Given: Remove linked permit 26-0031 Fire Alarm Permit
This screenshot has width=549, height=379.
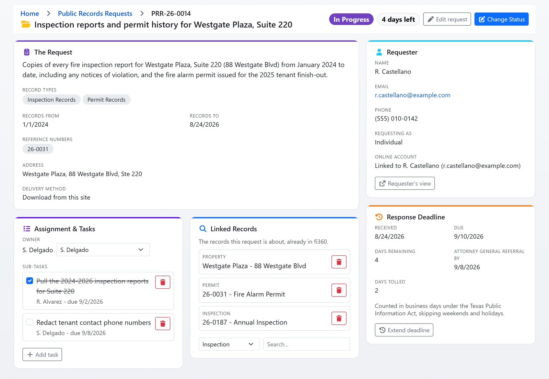Looking at the screenshot, I should [x=339, y=290].
